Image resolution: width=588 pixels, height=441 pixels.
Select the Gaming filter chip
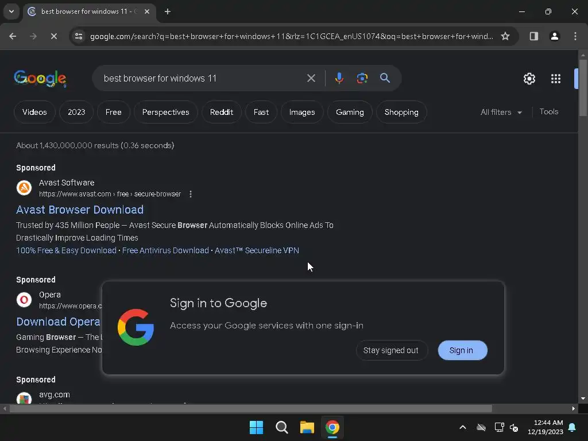tap(350, 112)
